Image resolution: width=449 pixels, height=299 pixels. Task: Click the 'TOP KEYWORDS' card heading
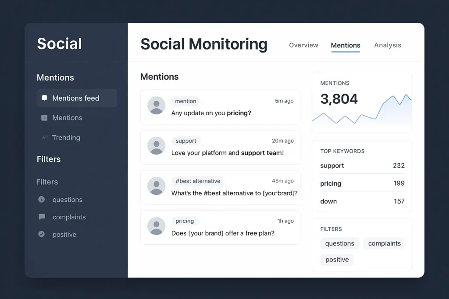point(342,151)
